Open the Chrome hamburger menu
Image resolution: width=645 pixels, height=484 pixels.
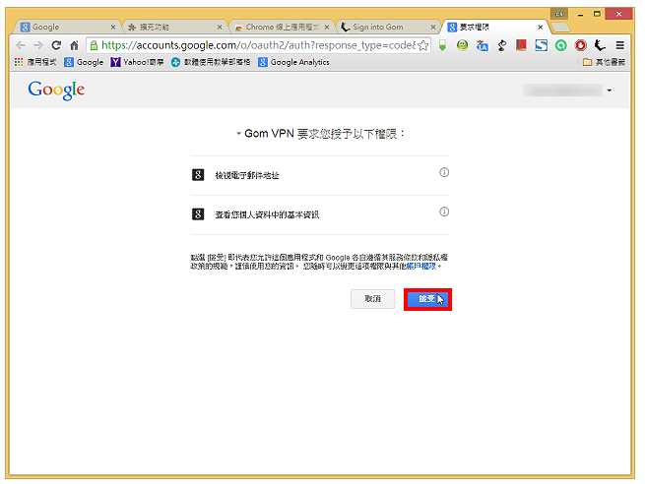(620, 45)
